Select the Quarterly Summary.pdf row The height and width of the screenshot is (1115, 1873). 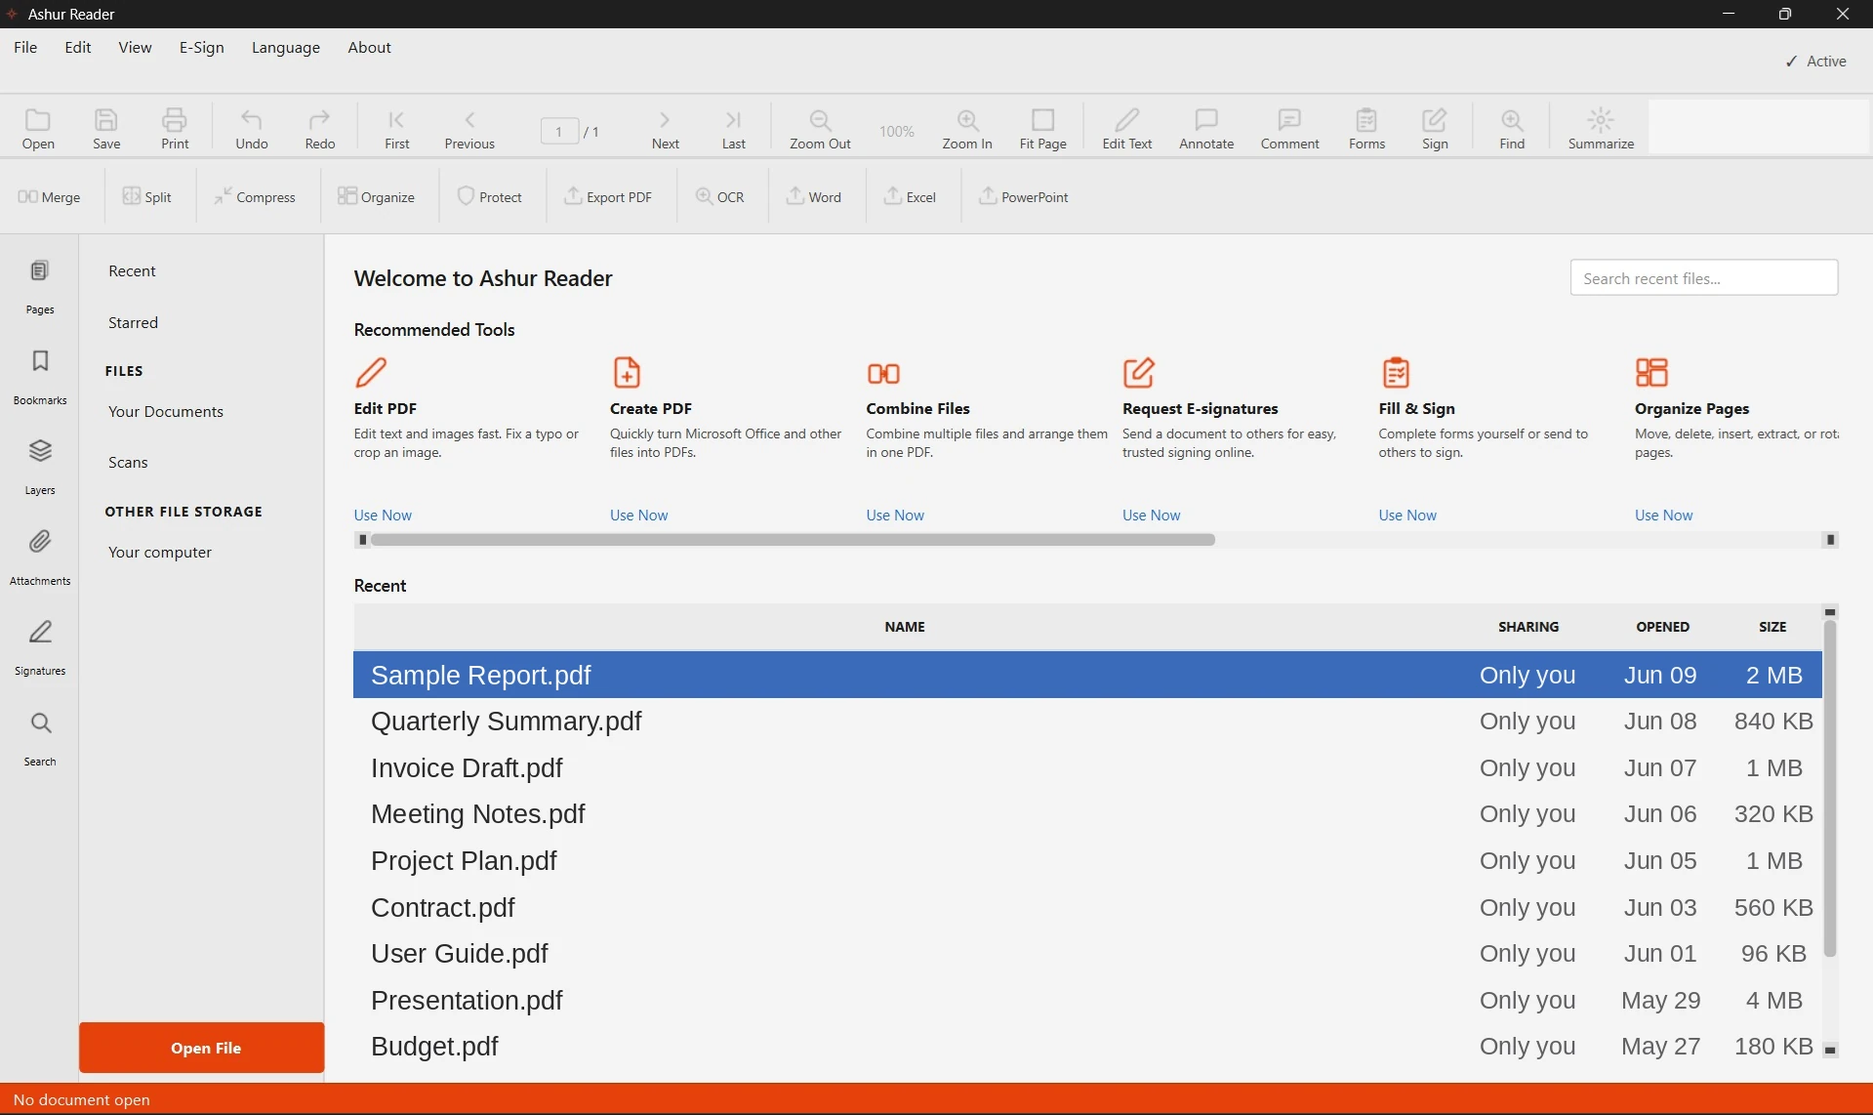1087,721
